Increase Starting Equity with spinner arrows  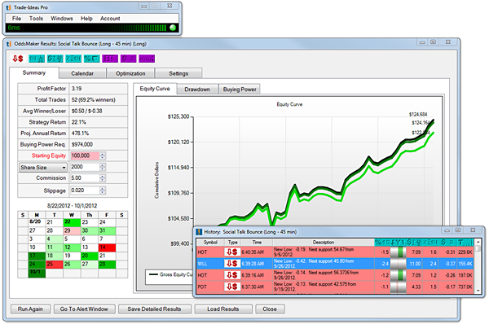(103, 154)
